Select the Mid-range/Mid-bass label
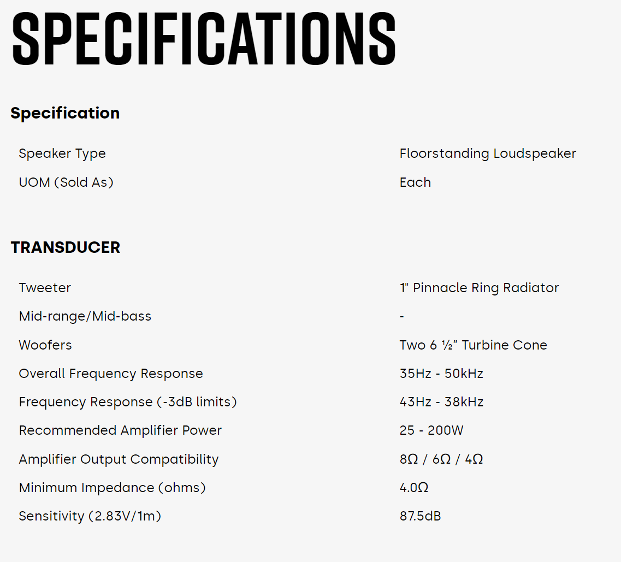621x562 pixels. (85, 316)
